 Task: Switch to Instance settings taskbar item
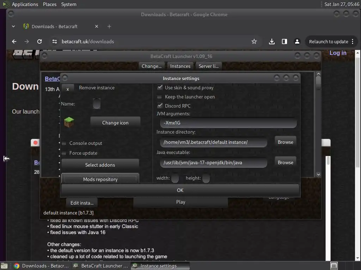[160, 266]
